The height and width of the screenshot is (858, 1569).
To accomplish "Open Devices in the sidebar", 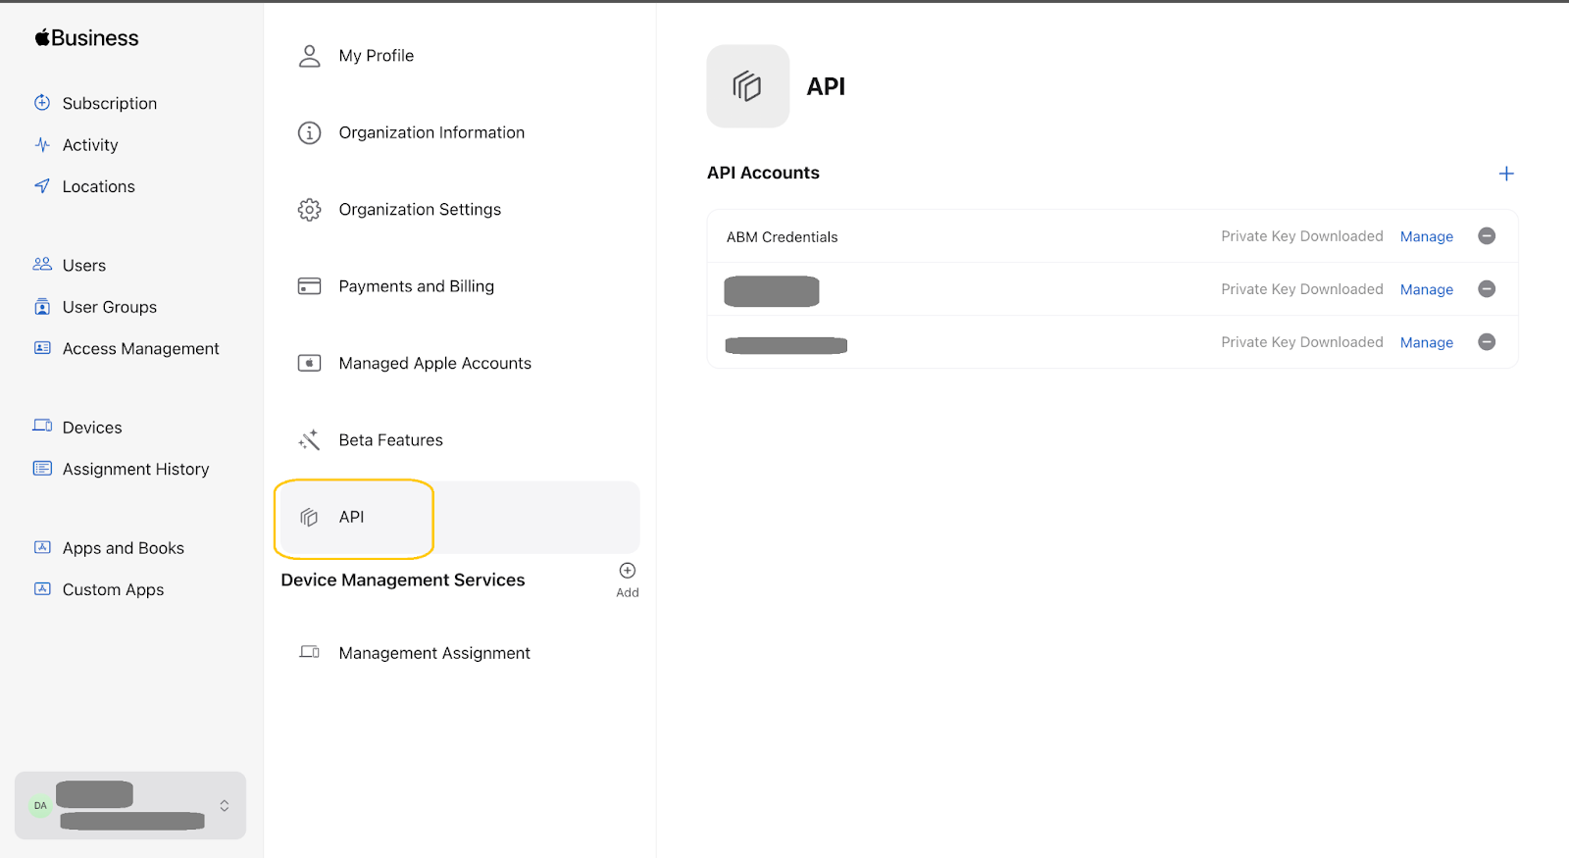I will click(x=92, y=428).
